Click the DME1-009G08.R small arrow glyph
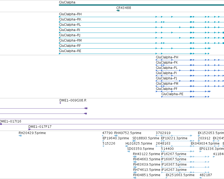224x179 pixels. 60,103
